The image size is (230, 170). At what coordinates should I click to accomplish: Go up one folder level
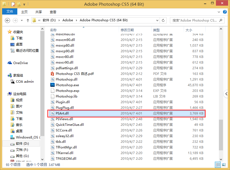[28, 20]
